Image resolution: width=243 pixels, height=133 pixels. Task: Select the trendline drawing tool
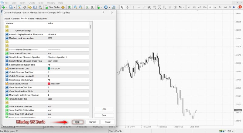144,7
